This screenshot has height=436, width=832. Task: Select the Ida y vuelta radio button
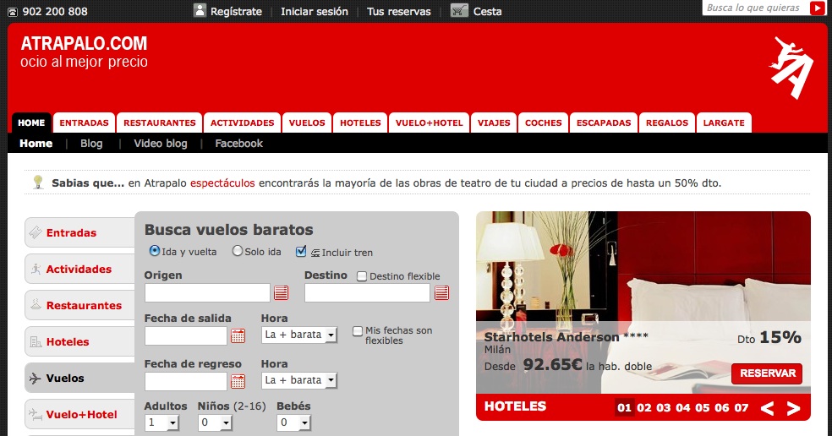point(155,250)
